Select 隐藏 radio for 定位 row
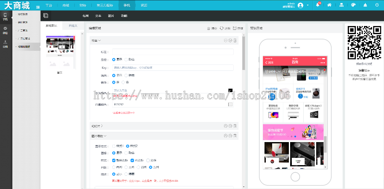This screenshot has width=384, height=189. [x=126, y=59]
